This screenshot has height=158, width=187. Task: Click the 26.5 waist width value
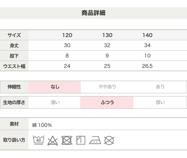(x=147, y=66)
